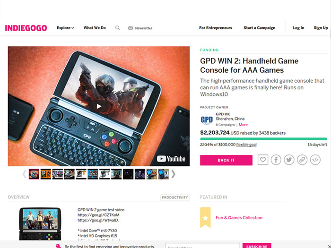Copy campaign link with chain icon
Viewport: 331px width, 248px height.
point(302,160)
